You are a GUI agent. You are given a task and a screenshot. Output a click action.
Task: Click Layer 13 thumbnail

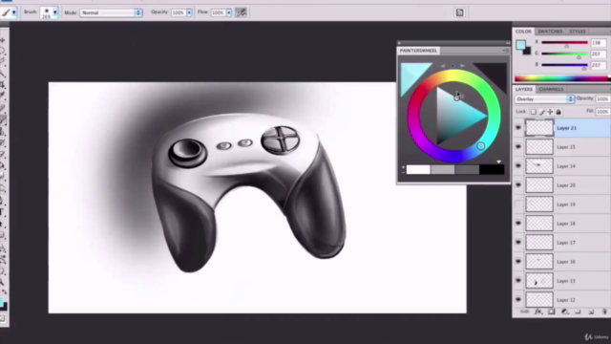[x=539, y=281]
